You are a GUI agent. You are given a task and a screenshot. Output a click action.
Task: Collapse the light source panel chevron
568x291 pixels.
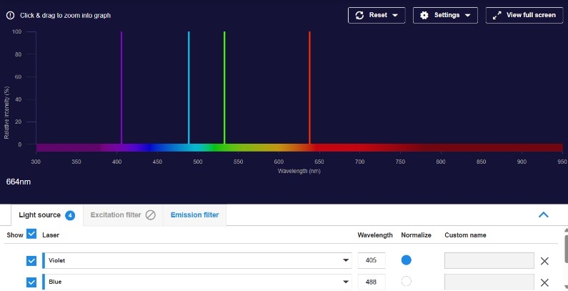point(543,214)
